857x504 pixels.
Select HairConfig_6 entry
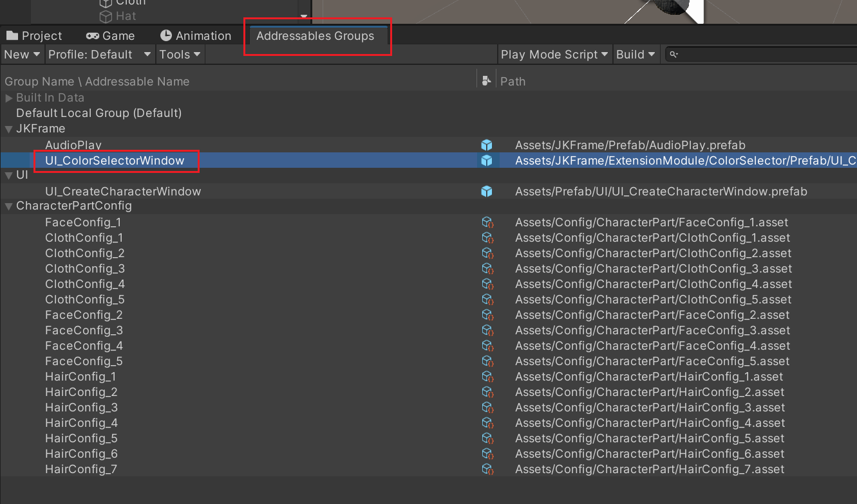pyautogui.click(x=81, y=454)
